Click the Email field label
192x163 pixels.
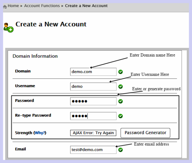pyautogui.click(x=20, y=149)
